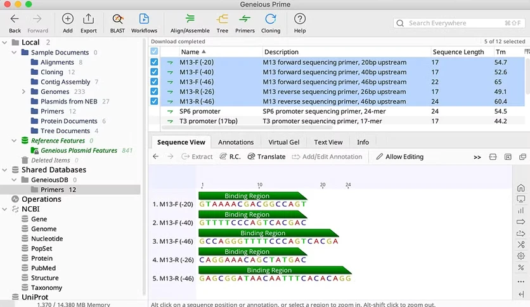This screenshot has width=530, height=307.
Task: Uncheck the M13-F (-20) row checkbox
Action: point(154,62)
